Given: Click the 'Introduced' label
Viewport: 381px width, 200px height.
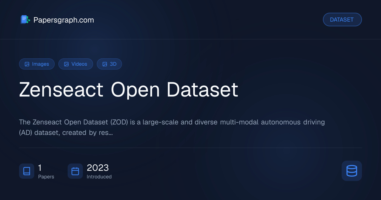Looking at the screenshot, I should coord(99,177).
